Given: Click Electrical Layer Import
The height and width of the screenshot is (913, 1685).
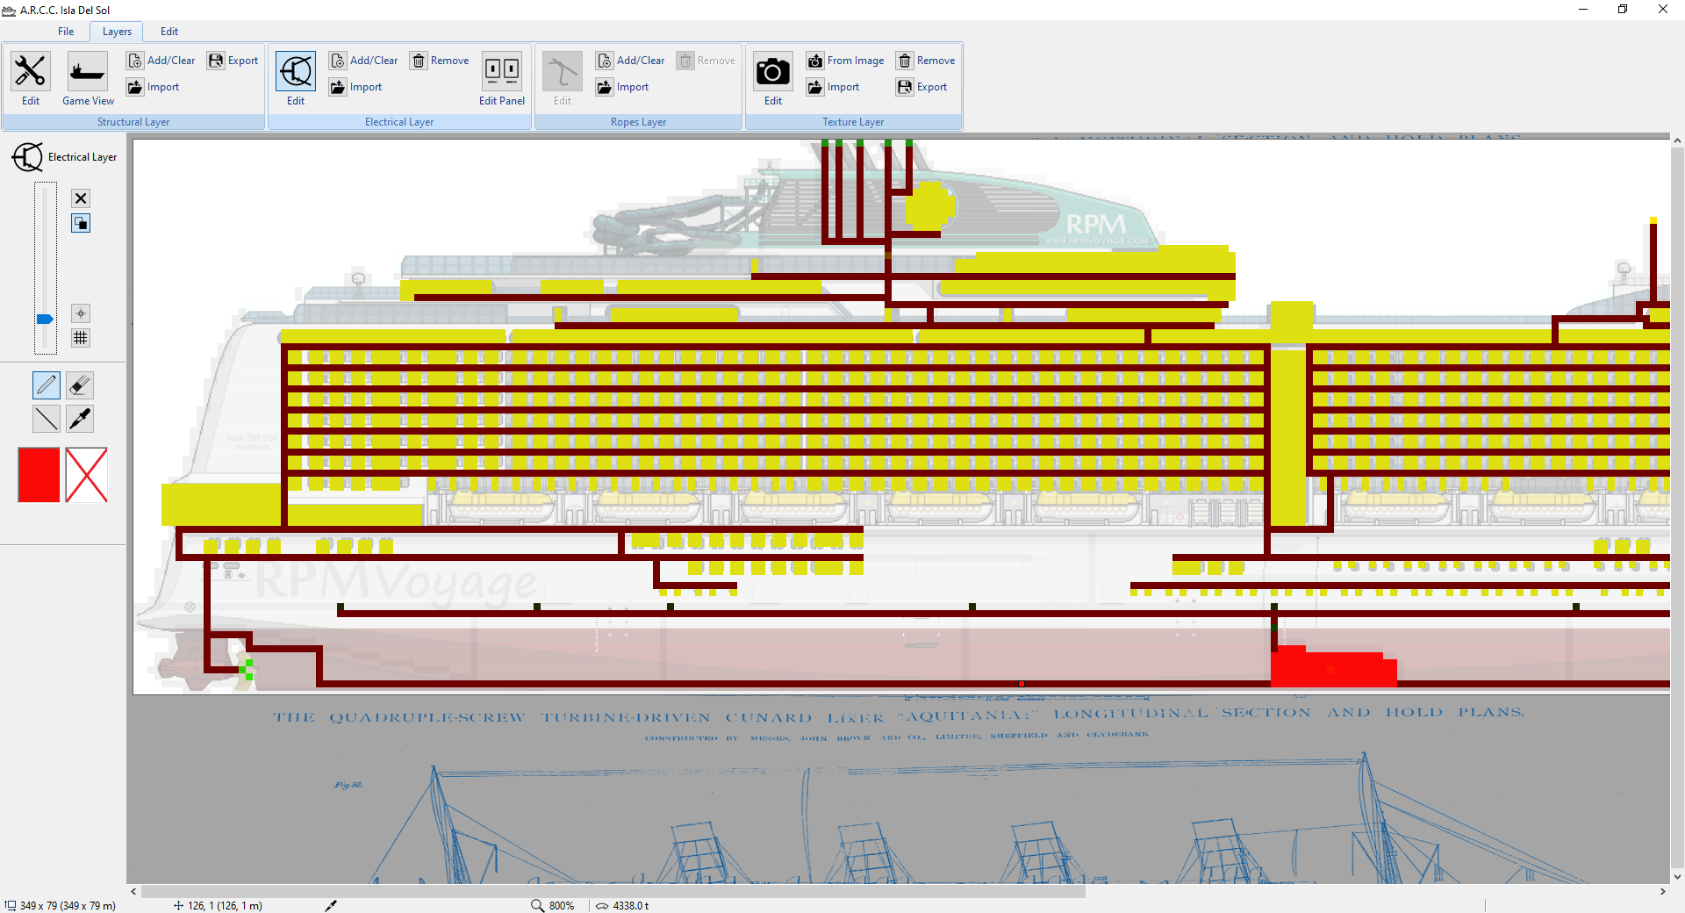Looking at the screenshot, I should 356,87.
